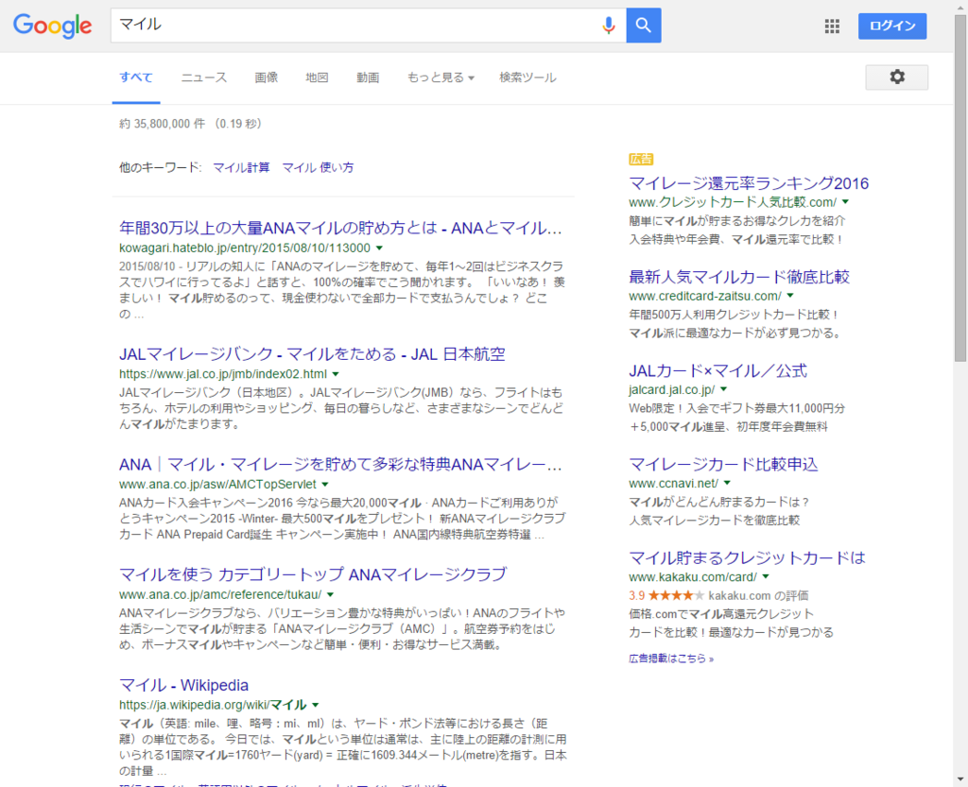Expand arrow next to クレジットカード人気比較.com

[x=845, y=201]
